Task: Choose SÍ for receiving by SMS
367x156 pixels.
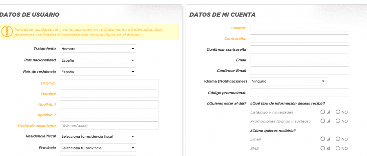Action: pos(323,148)
